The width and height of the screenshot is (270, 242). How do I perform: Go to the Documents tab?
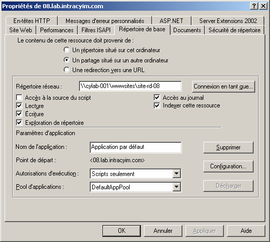187,30
